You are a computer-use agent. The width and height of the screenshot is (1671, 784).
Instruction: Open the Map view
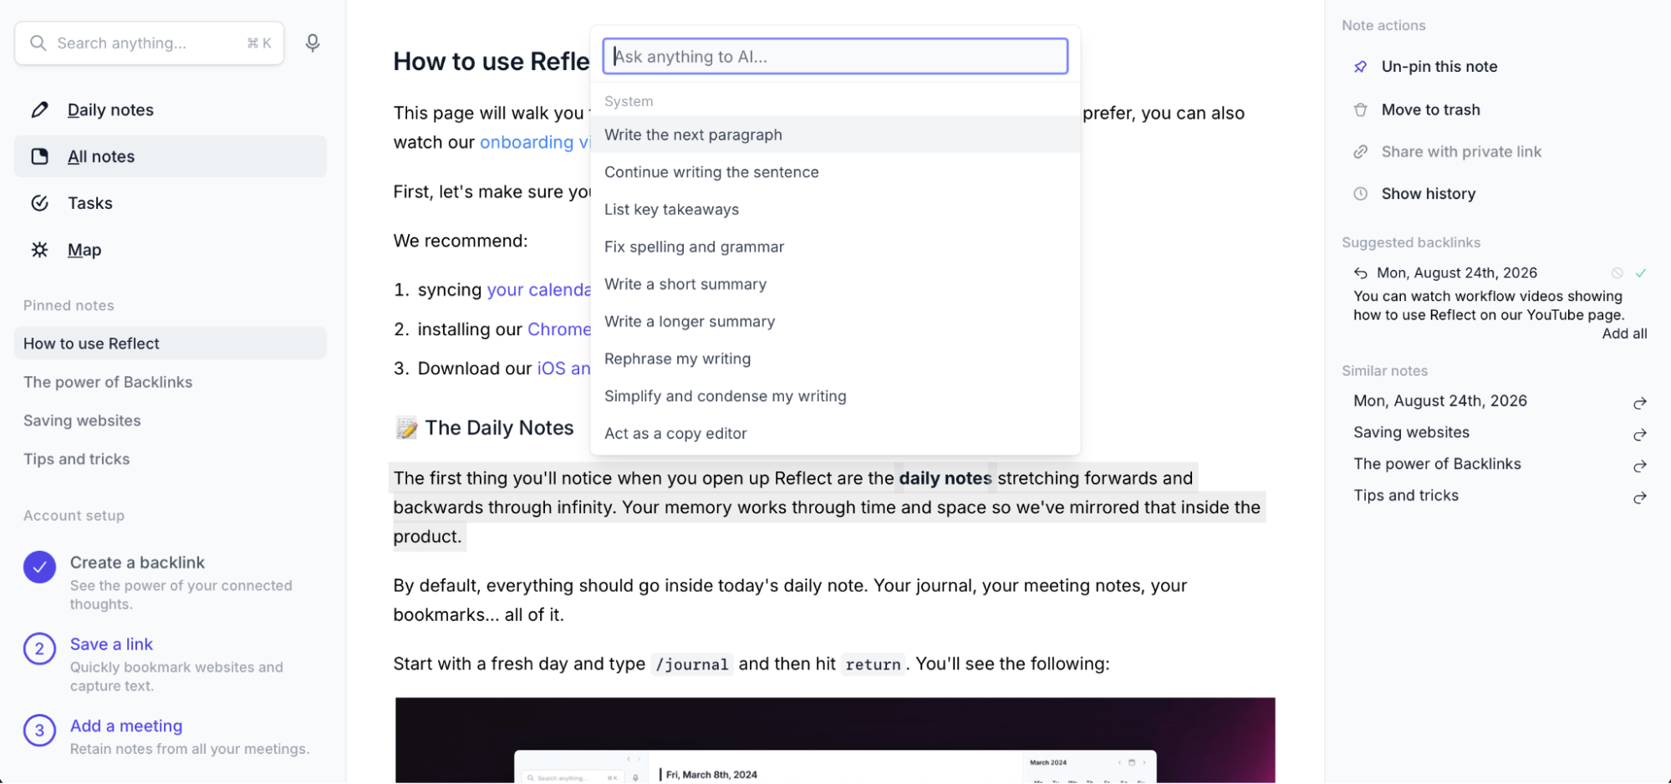tap(171, 250)
